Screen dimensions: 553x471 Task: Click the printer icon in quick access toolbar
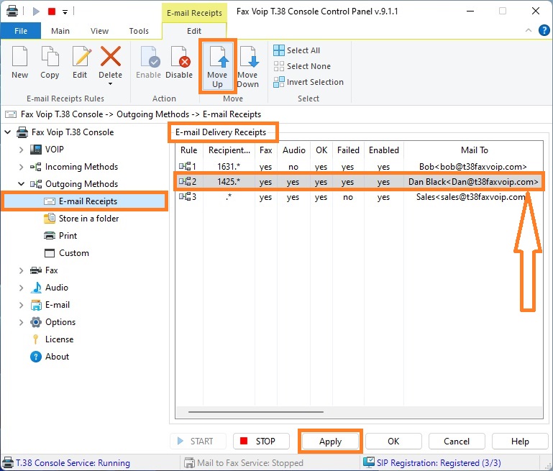12,12
